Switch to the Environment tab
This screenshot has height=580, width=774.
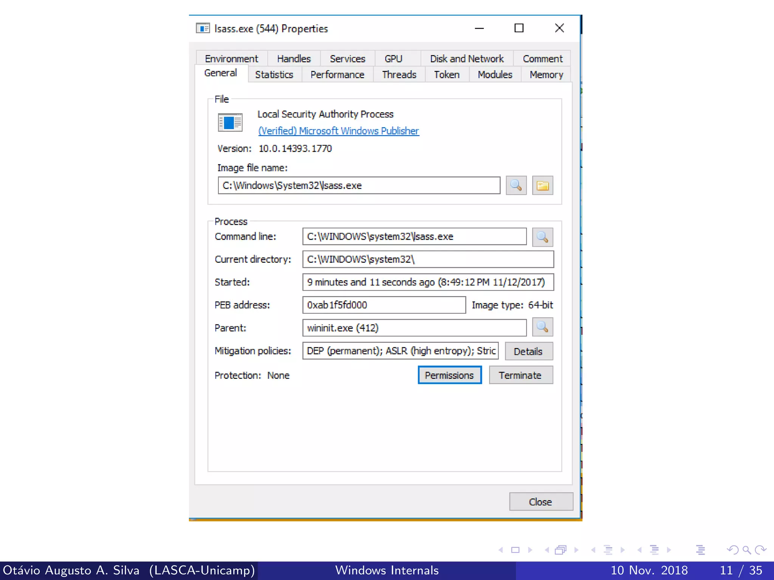tap(231, 59)
